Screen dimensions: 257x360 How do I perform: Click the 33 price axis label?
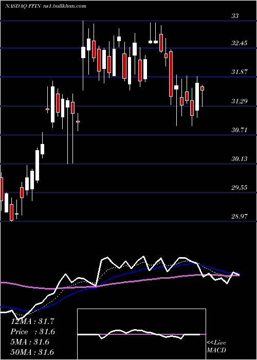click(x=235, y=15)
